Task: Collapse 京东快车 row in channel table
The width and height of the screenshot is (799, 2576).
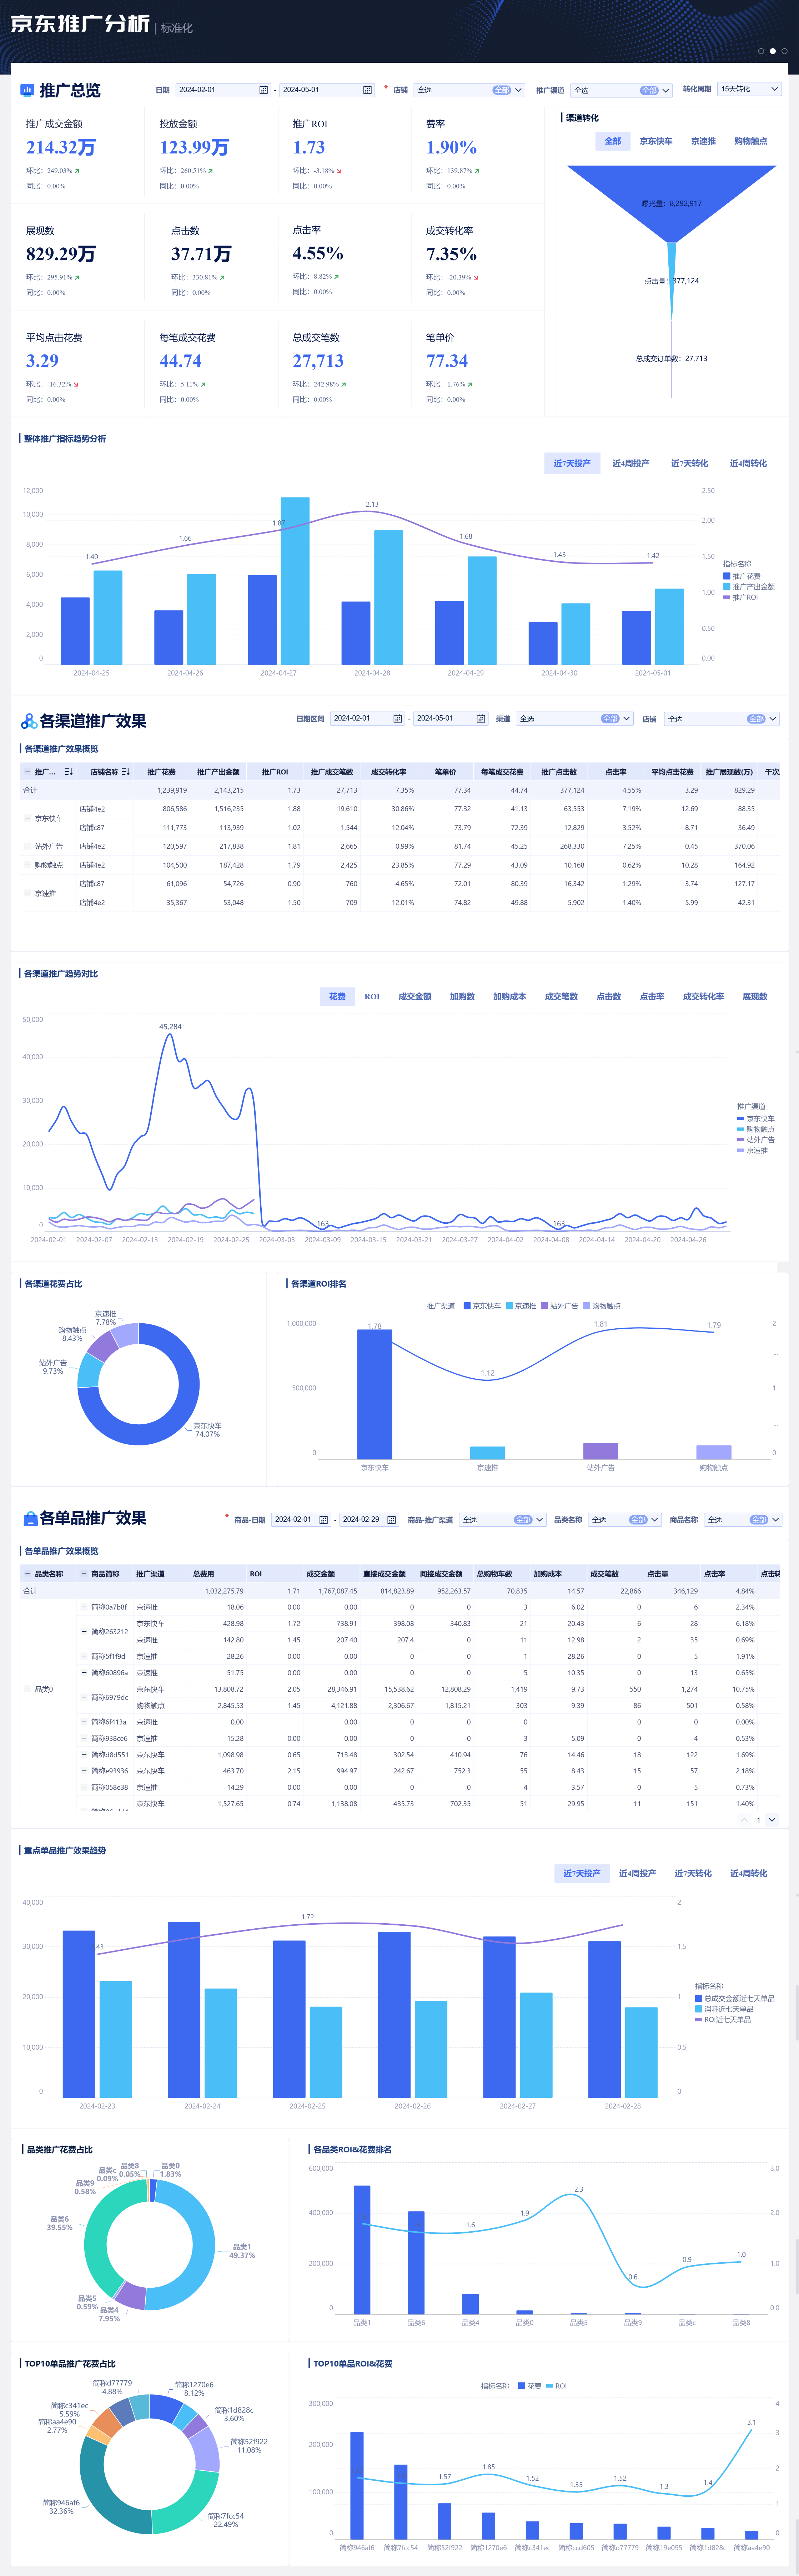Action: (27, 818)
